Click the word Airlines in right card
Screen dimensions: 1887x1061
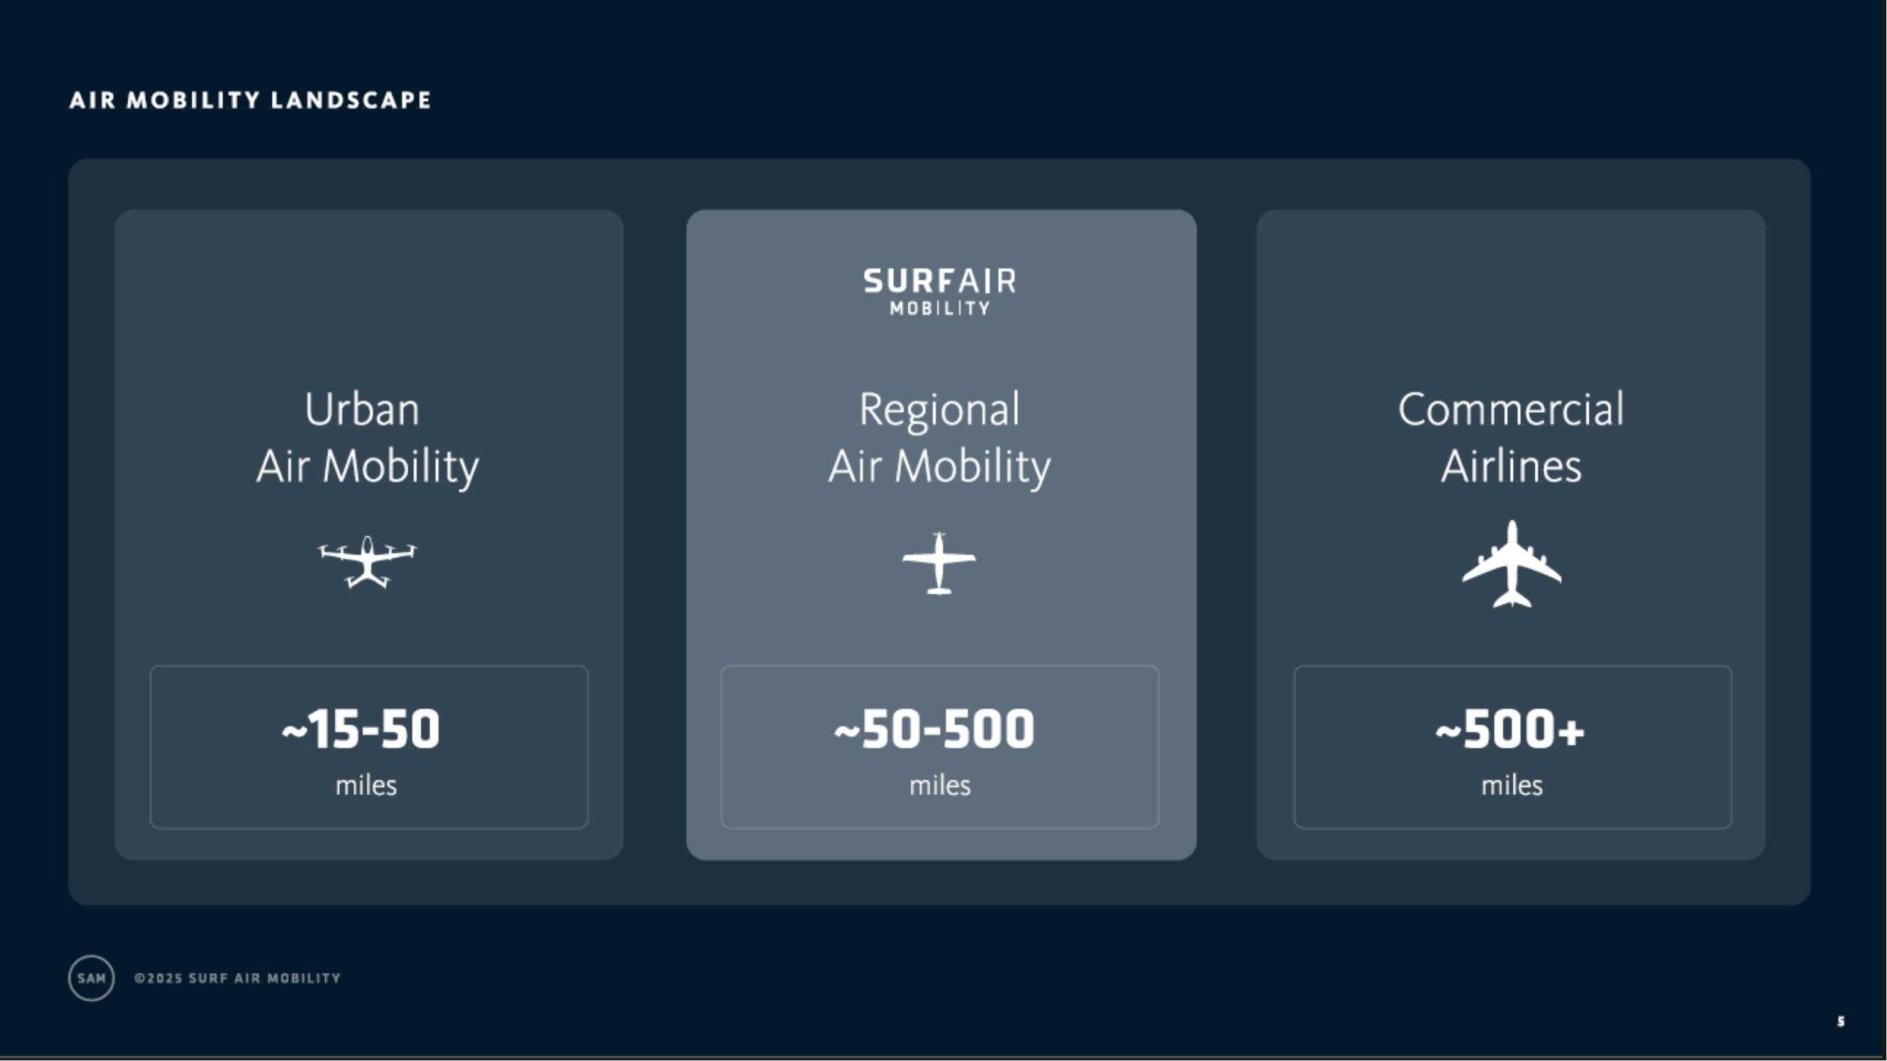coord(1510,467)
